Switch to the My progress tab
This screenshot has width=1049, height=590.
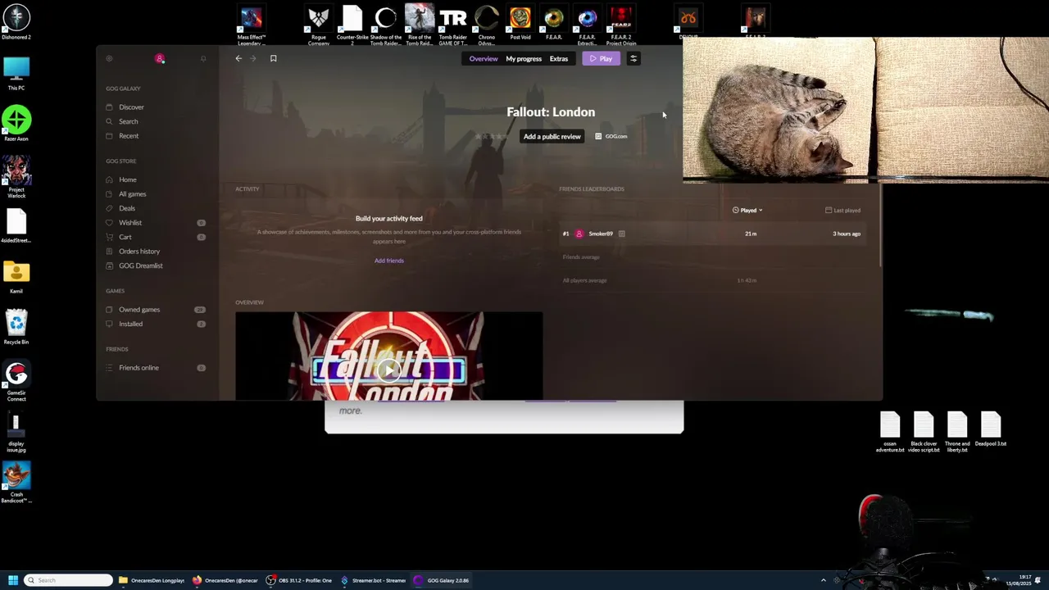pyautogui.click(x=524, y=58)
